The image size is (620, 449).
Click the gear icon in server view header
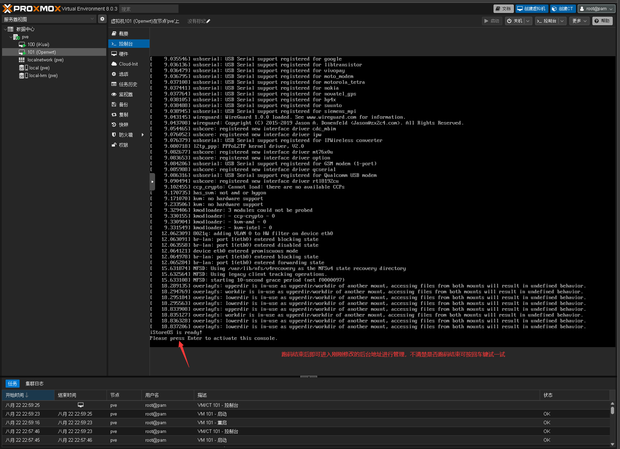[102, 19]
